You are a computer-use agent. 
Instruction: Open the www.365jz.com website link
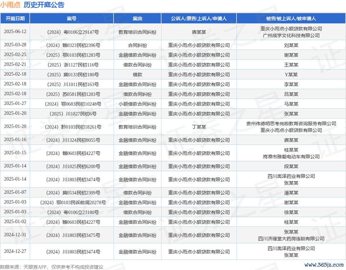(324, 265)
